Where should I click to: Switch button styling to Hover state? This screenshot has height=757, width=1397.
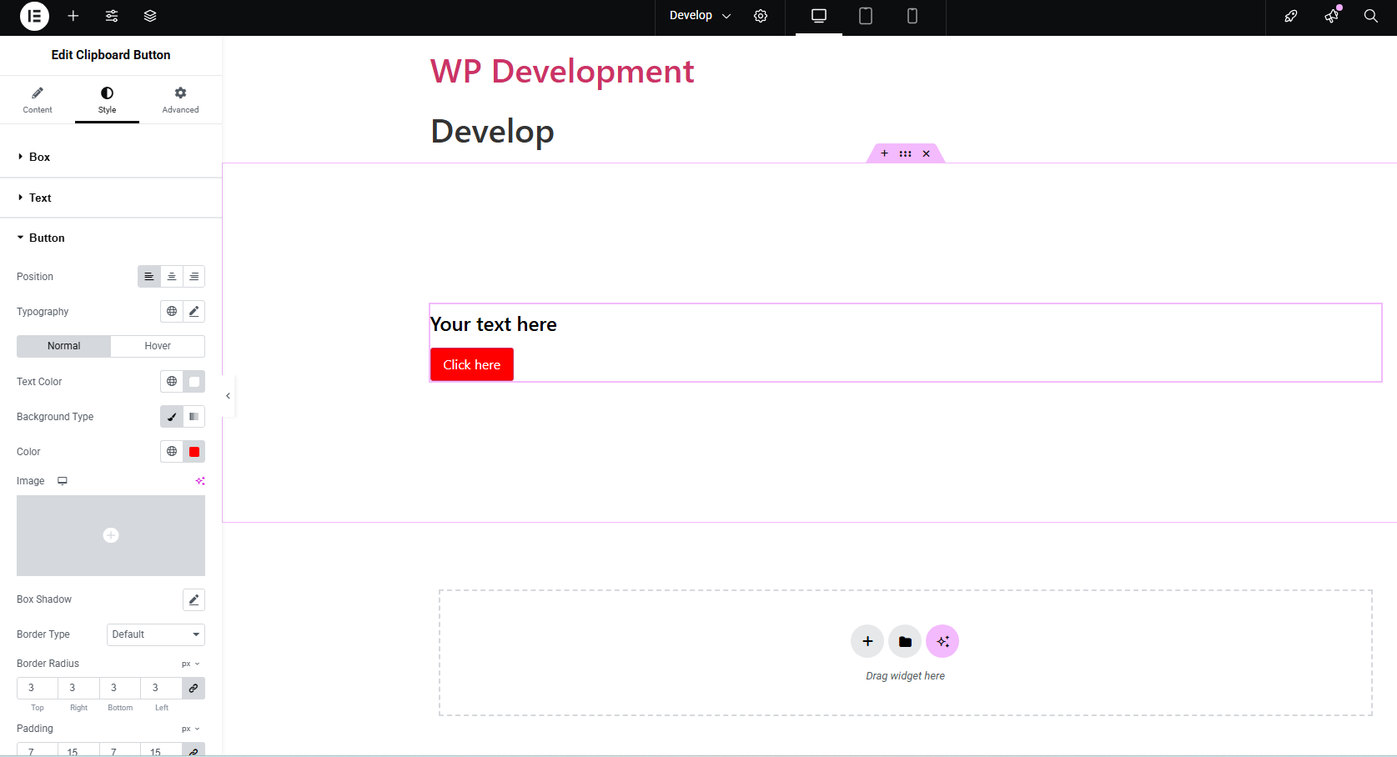[157, 345]
